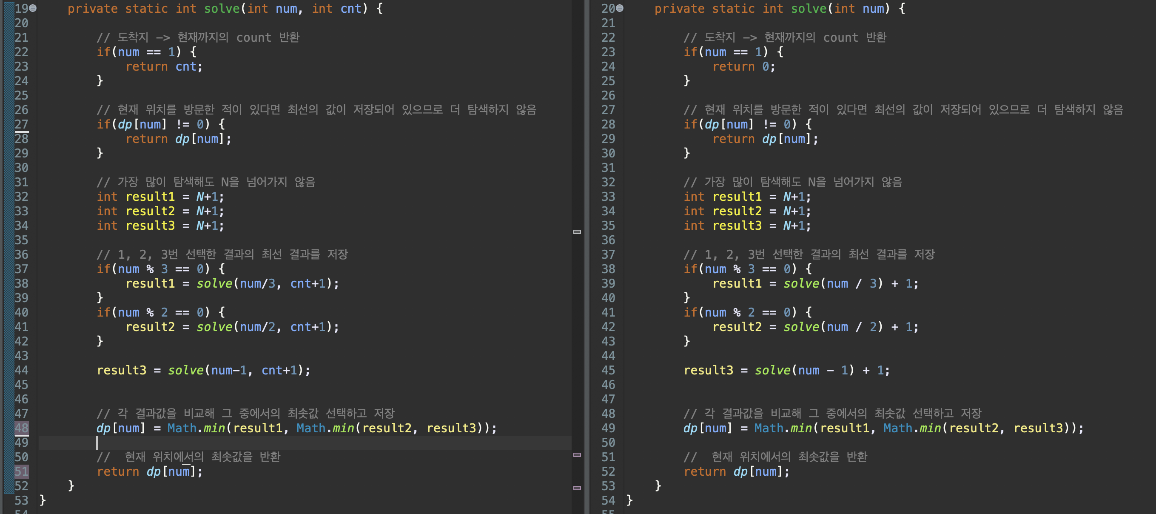Screen dimensions: 1156x514
Task: Click 'if(dp[num] != 0) {' in right editor
Action: click(748, 124)
